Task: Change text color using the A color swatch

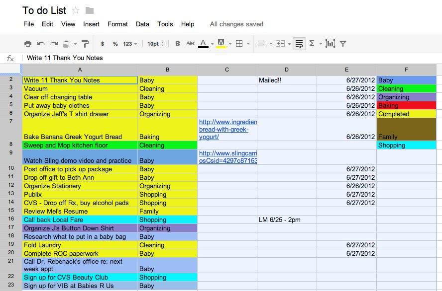Action: (x=203, y=43)
